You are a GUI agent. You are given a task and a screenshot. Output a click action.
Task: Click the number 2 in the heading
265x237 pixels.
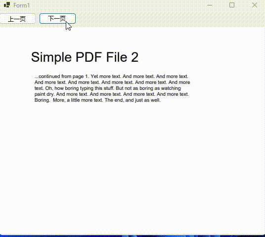click(134, 57)
